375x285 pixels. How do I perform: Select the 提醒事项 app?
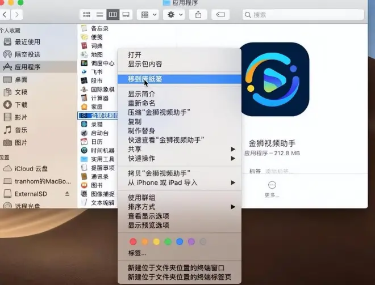point(98,168)
